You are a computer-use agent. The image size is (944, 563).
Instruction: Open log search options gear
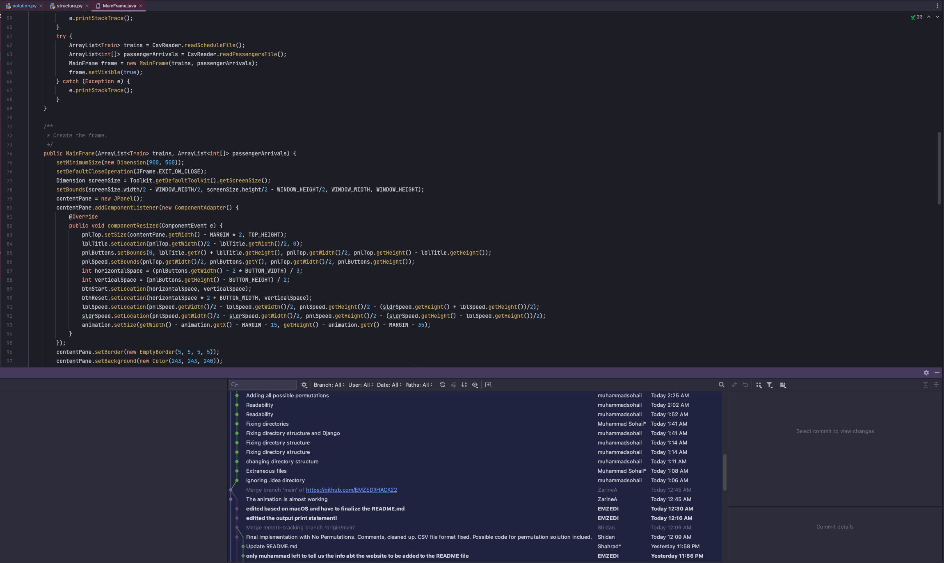click(304, 385)
